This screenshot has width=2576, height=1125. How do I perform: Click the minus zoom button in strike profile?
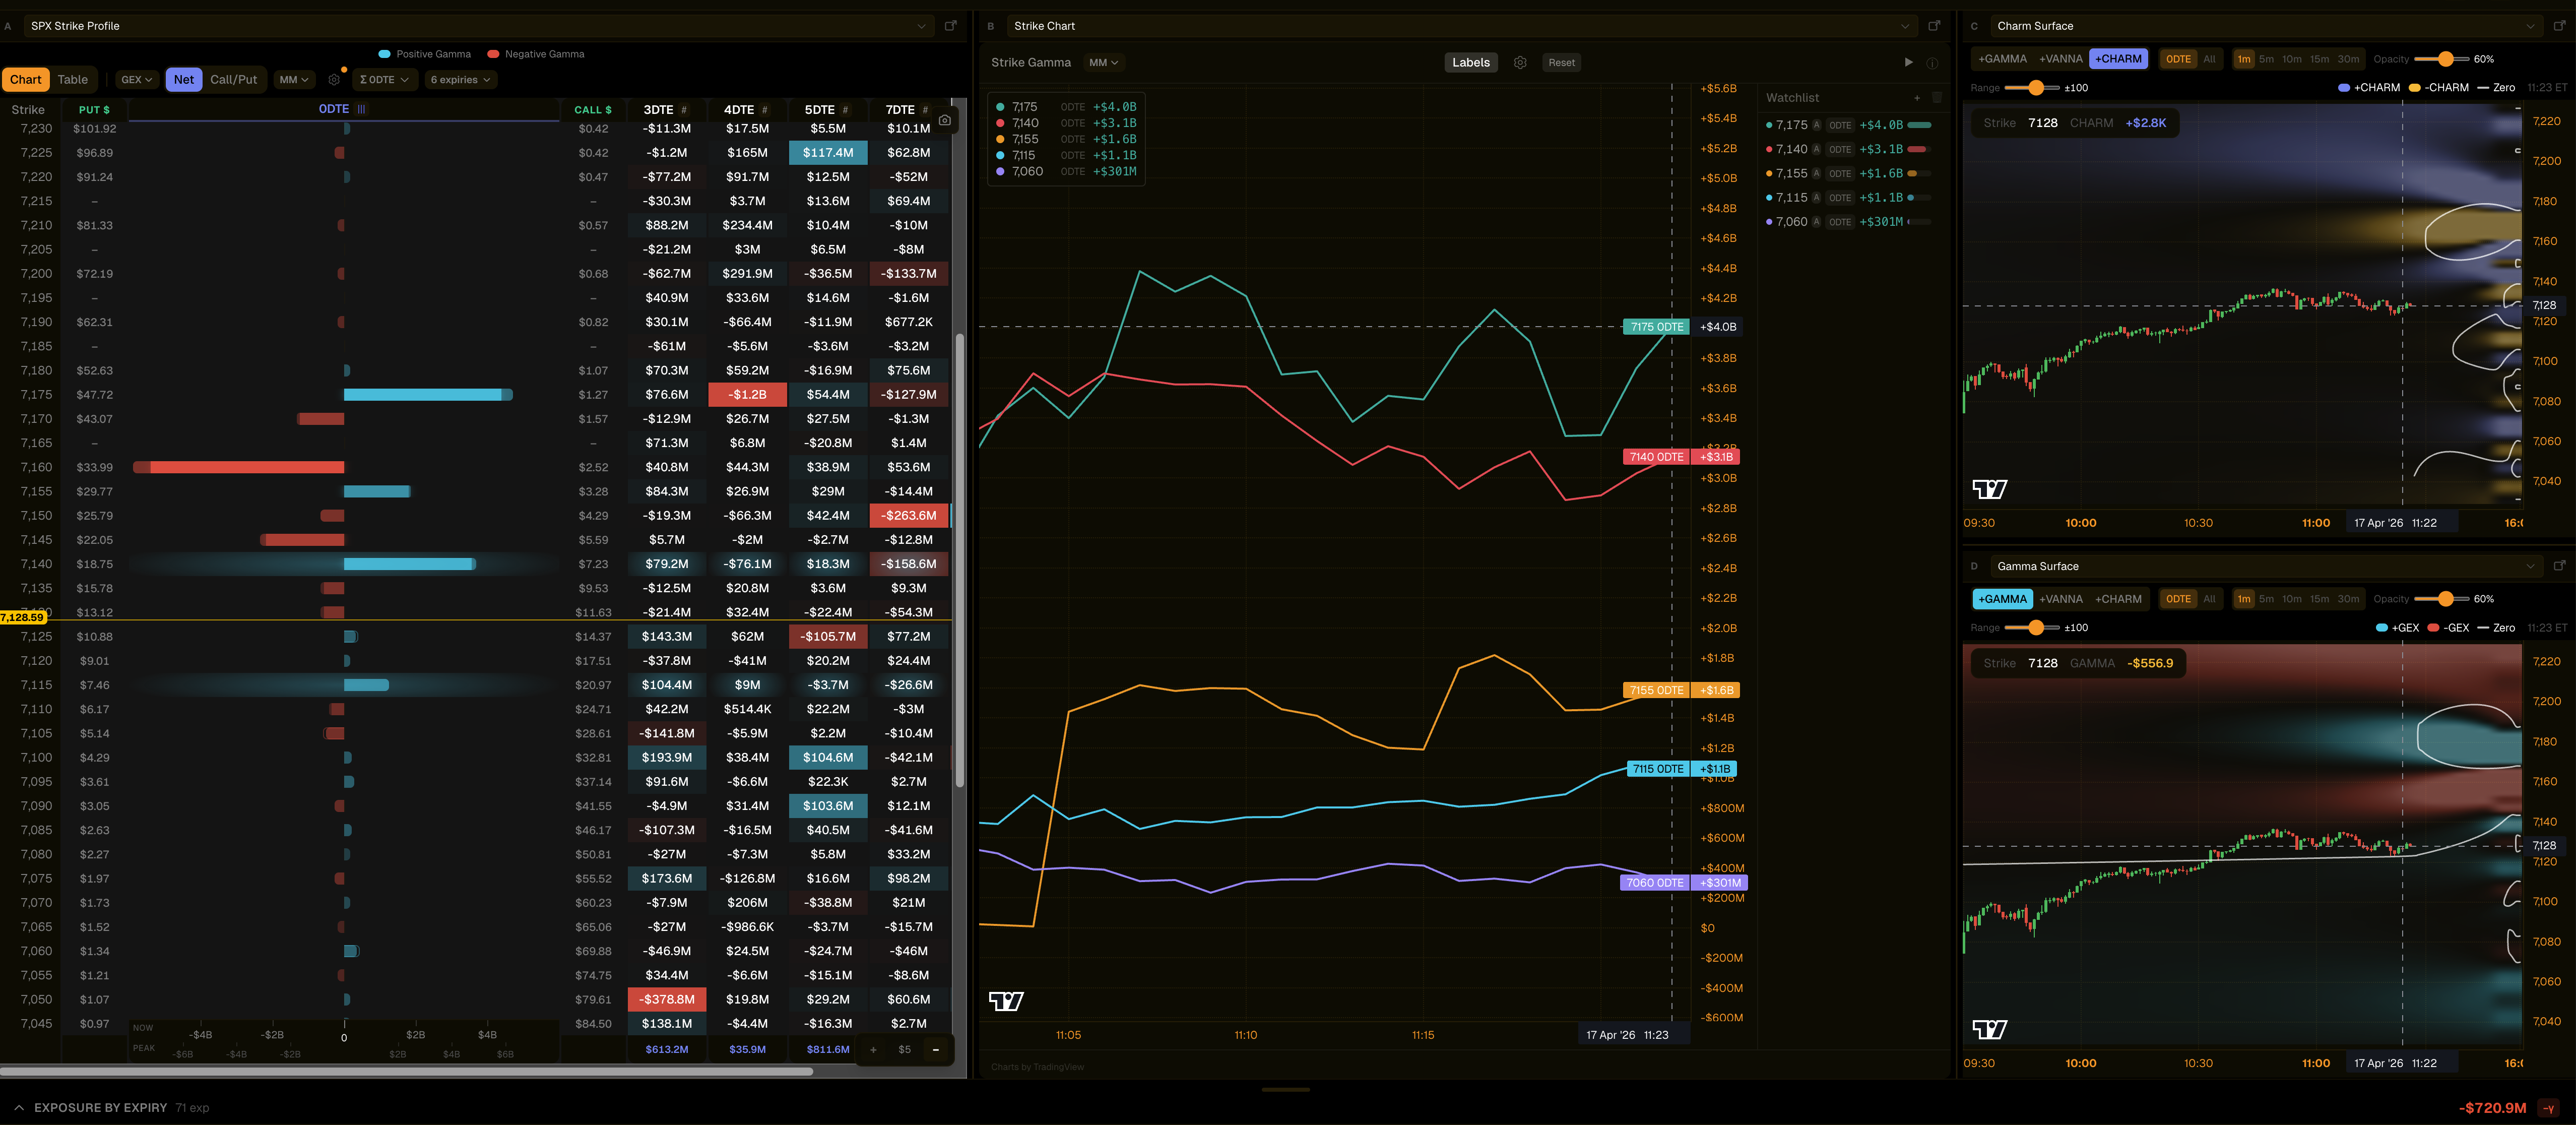click(935, 1050)
